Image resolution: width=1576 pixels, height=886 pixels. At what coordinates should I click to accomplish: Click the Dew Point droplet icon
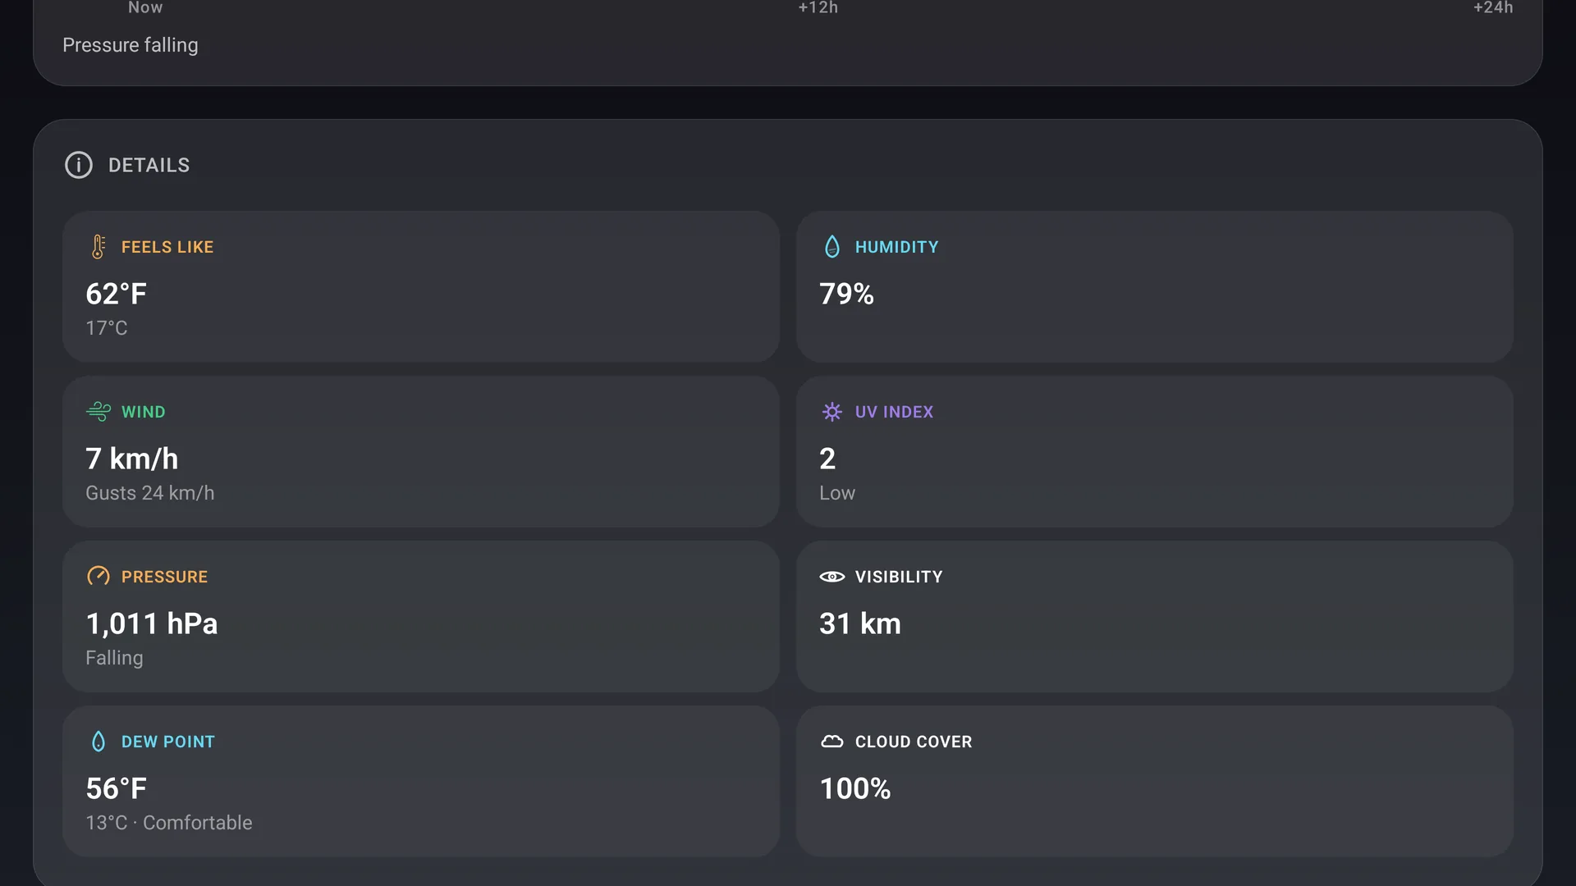(x=98, y=742)
